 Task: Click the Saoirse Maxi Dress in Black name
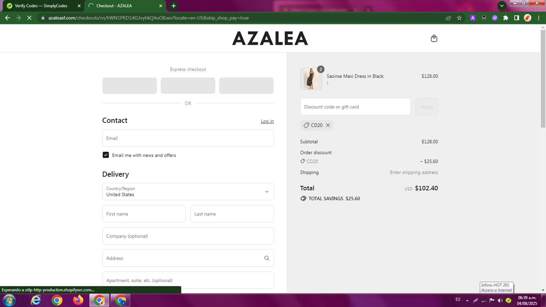tap(355, 76)
